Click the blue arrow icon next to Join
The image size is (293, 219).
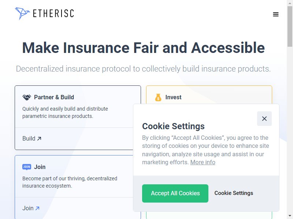coord(37,208)
